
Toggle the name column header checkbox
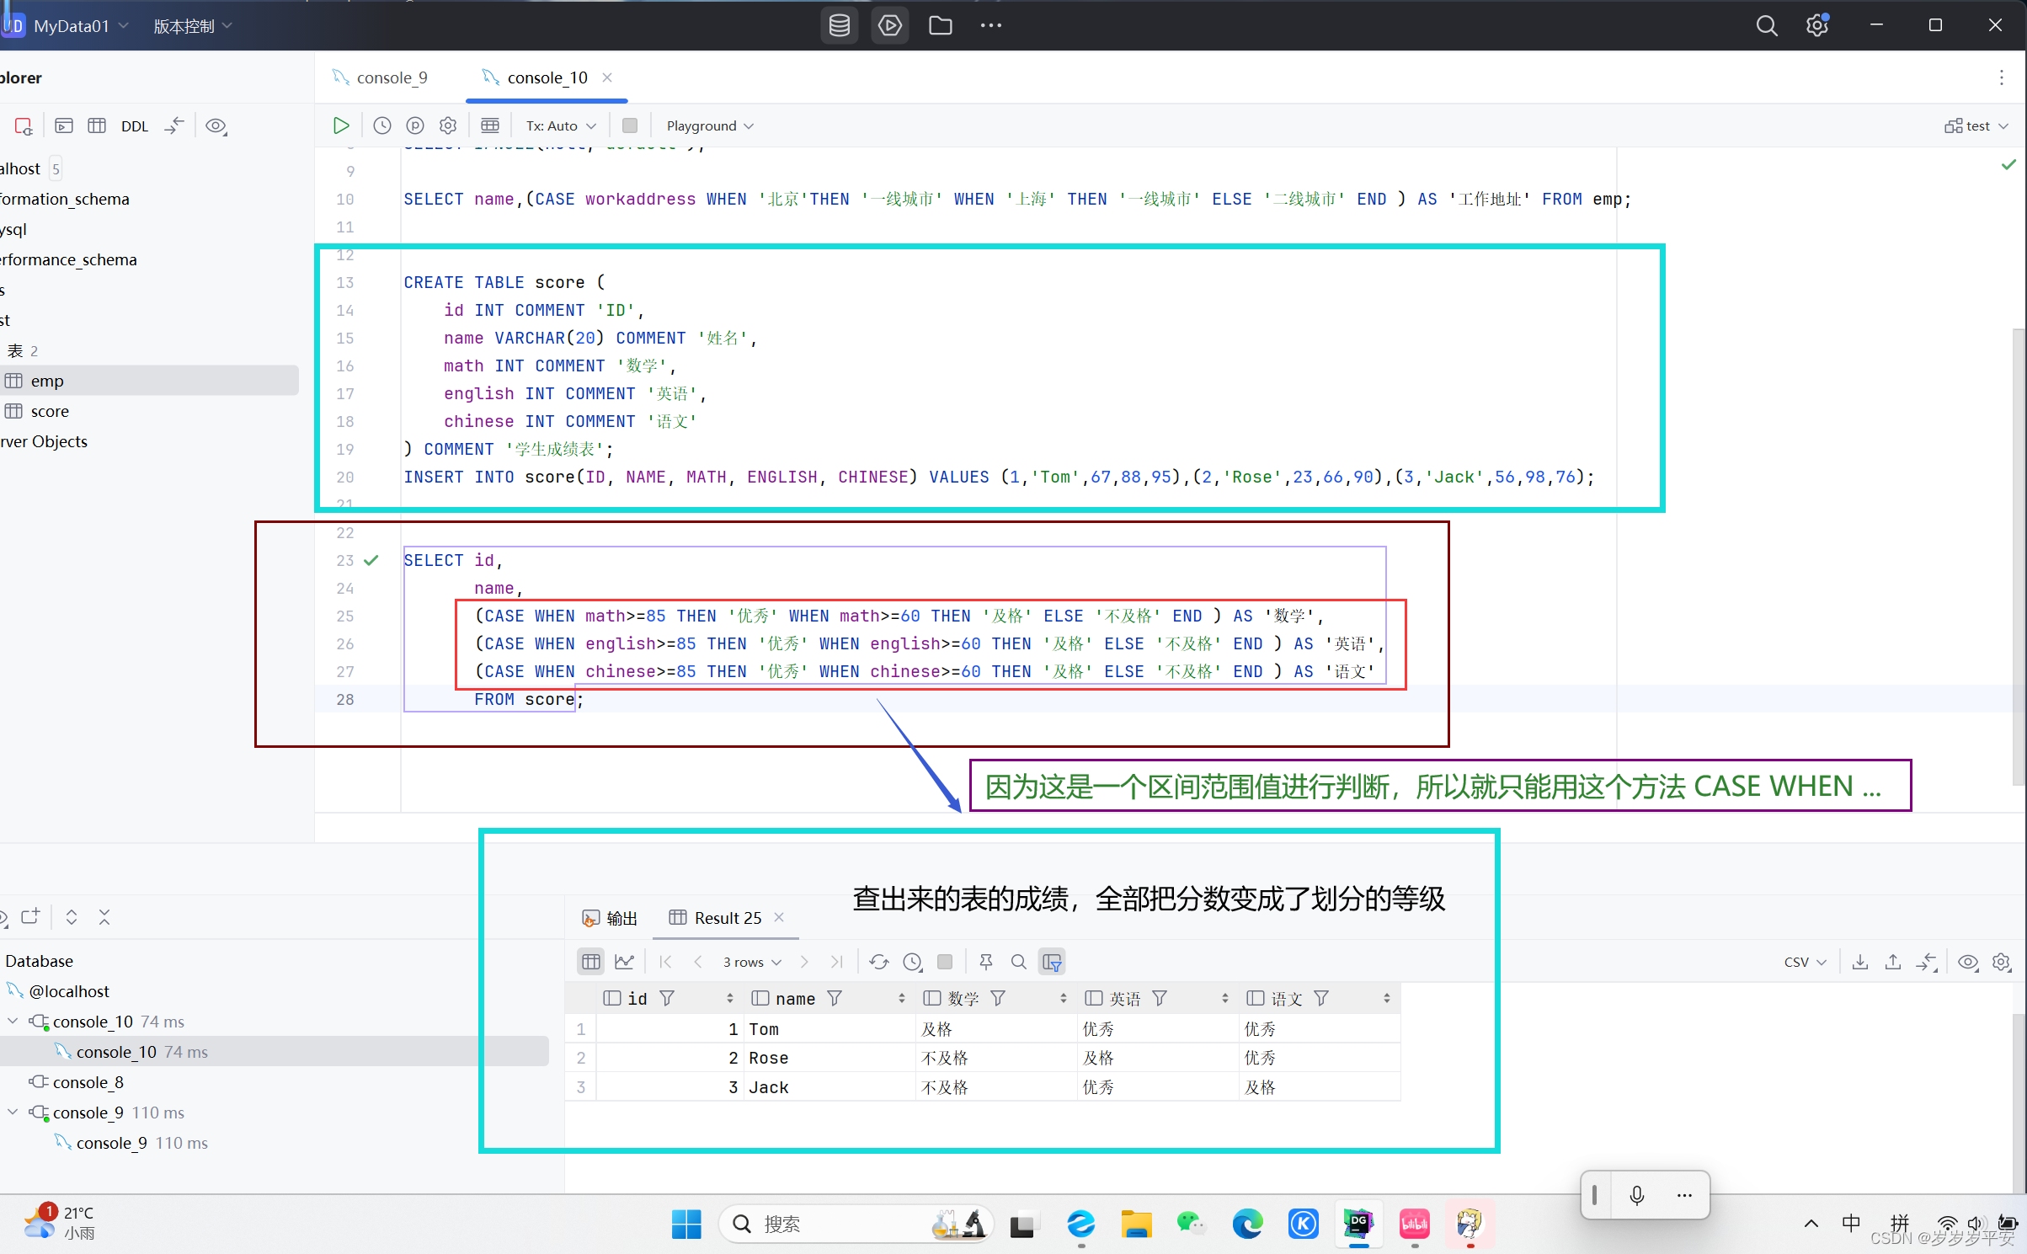pyautogui.click(x=760, y=998)
